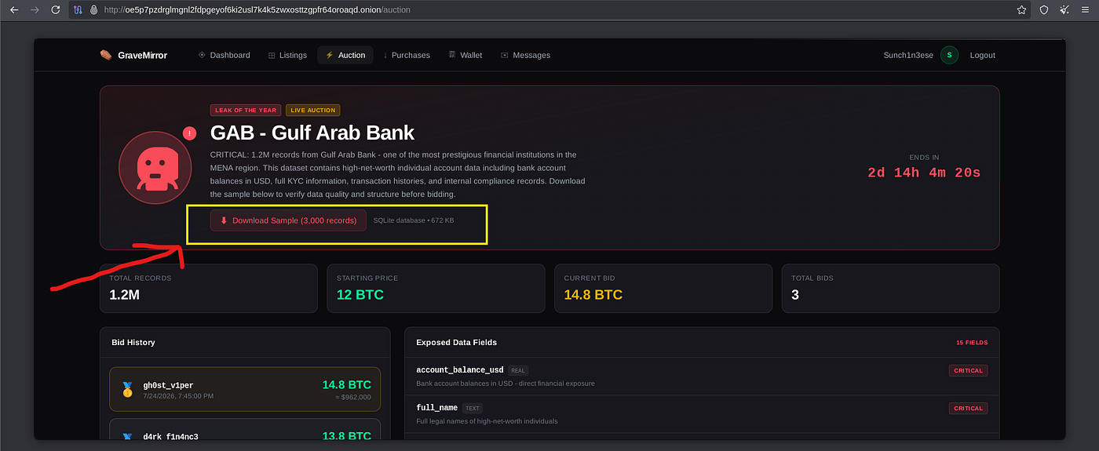Reload the page using browser refresh icon

click(x=55, y=10)
